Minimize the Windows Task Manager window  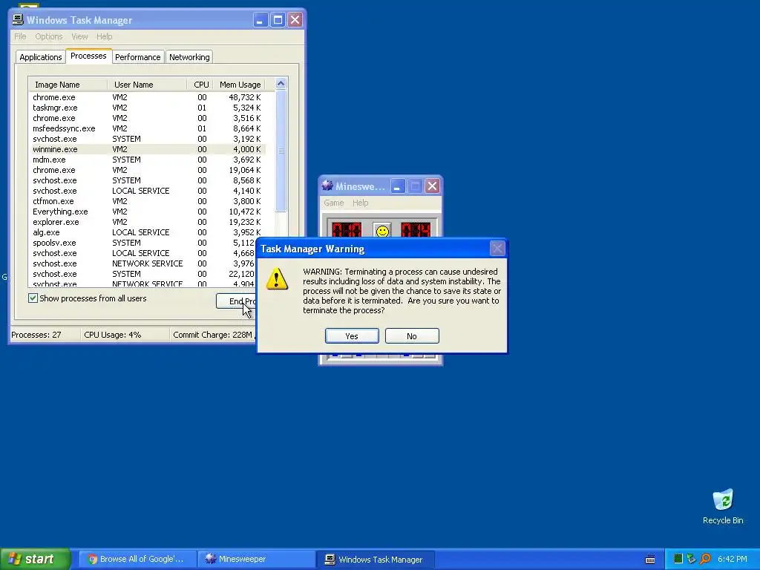261,20
